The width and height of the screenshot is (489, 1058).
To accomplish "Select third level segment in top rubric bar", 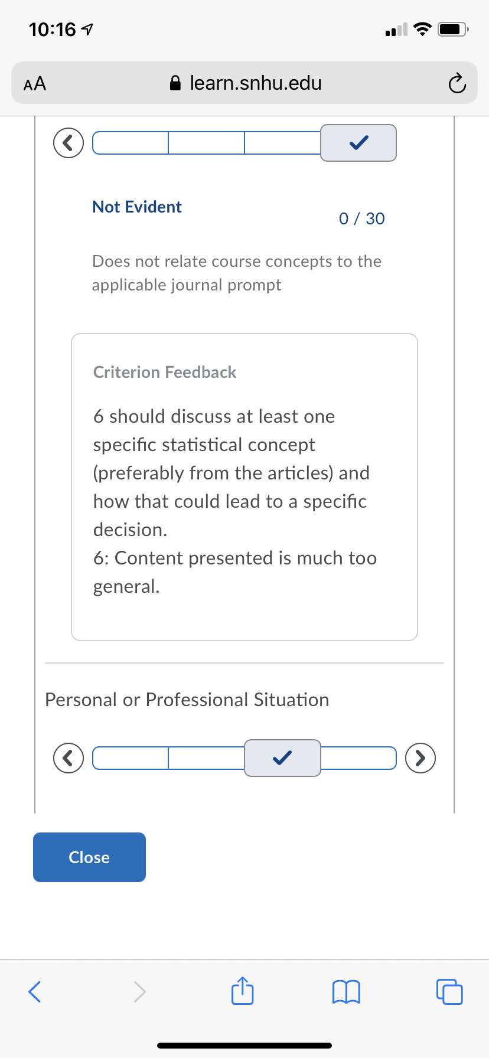I will click(282, 143).
